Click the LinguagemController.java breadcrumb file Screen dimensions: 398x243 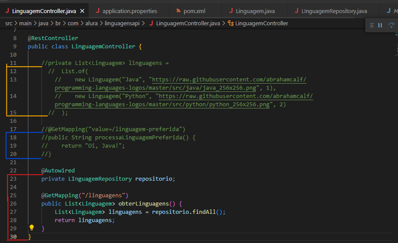coord(188,23)
